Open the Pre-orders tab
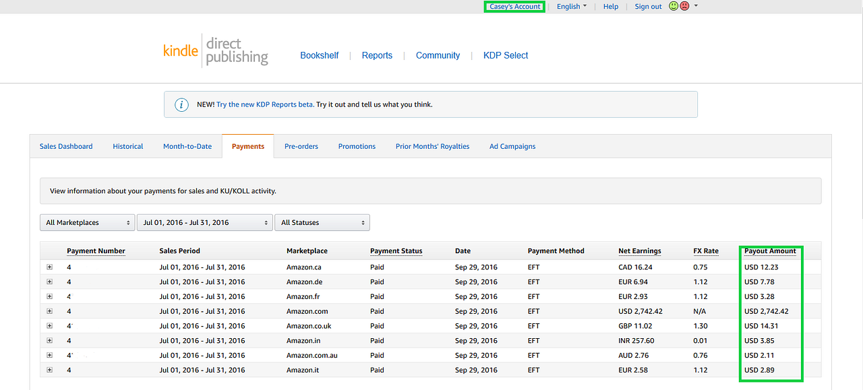The image size is (863, 390). click(301, 146)
